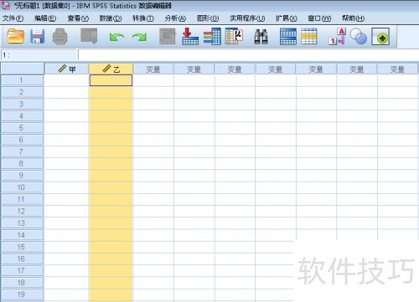This screenshot has width=419, height=302.
Task: Click the 甲 column cell in row 12
Action: [67, 212]
